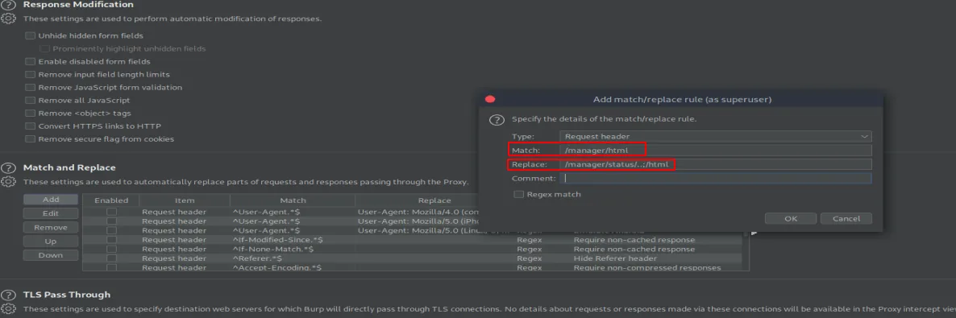Open gear options for Response Modification
956x318 pixels.
(x=8, y=19)
